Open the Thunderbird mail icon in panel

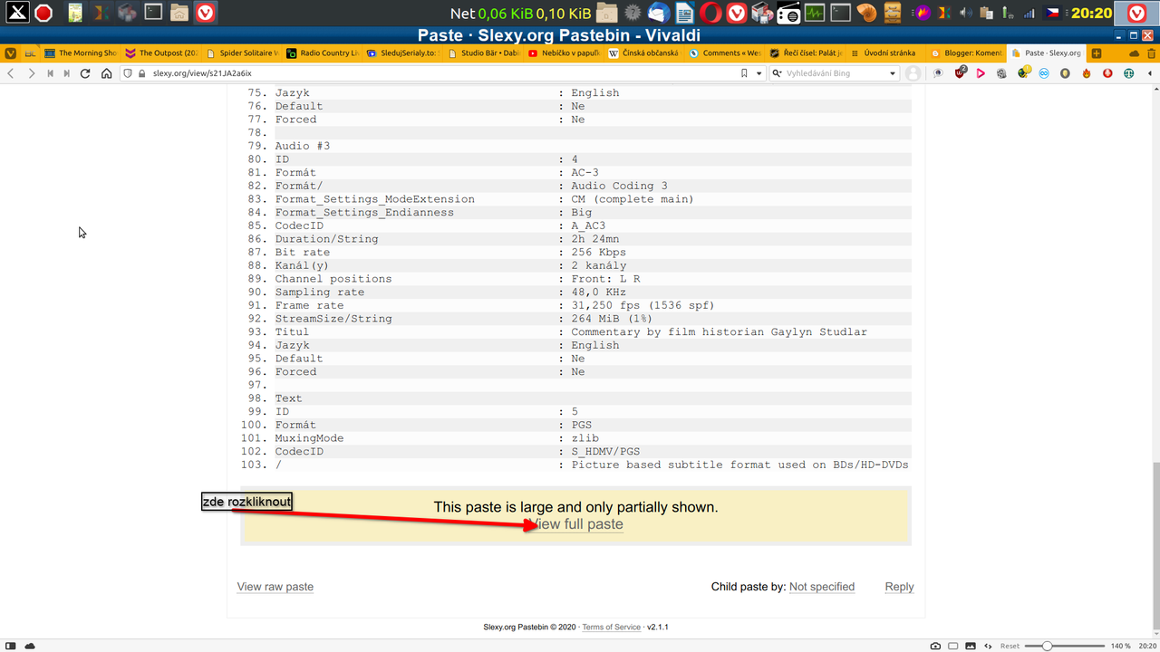659,13
